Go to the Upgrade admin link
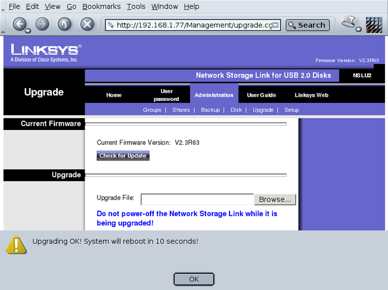The height and width of the screenshot is (290, 388). point(263,110)
